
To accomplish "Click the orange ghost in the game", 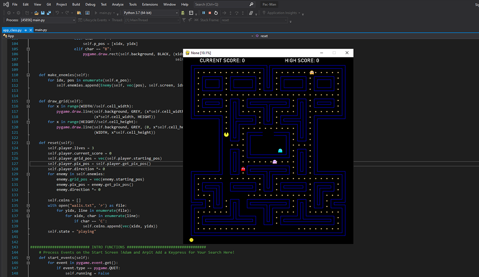I will tap(312, 73).
